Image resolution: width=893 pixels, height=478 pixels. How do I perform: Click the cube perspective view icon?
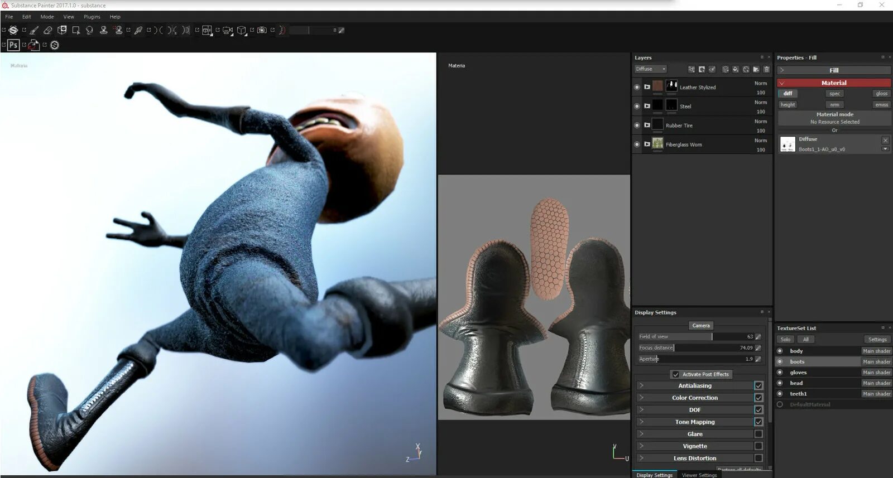click(x=241, y=30)
